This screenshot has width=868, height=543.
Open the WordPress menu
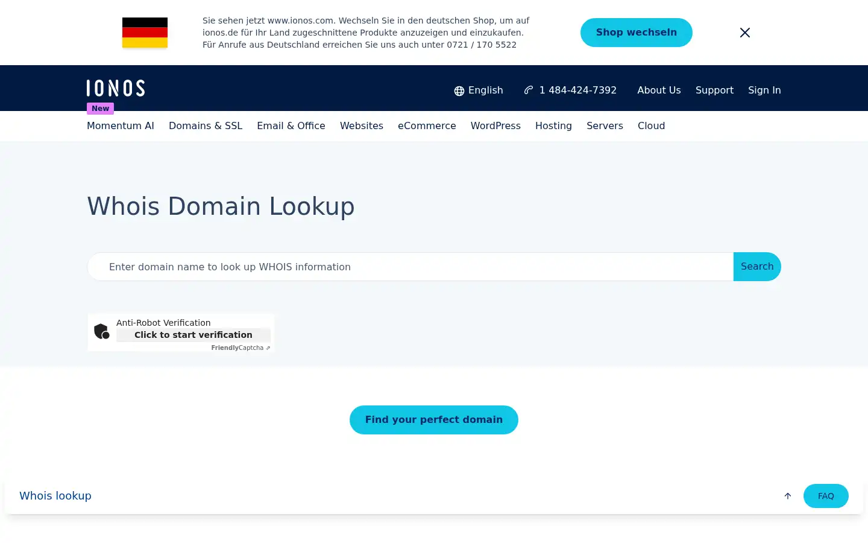[495, 125]
